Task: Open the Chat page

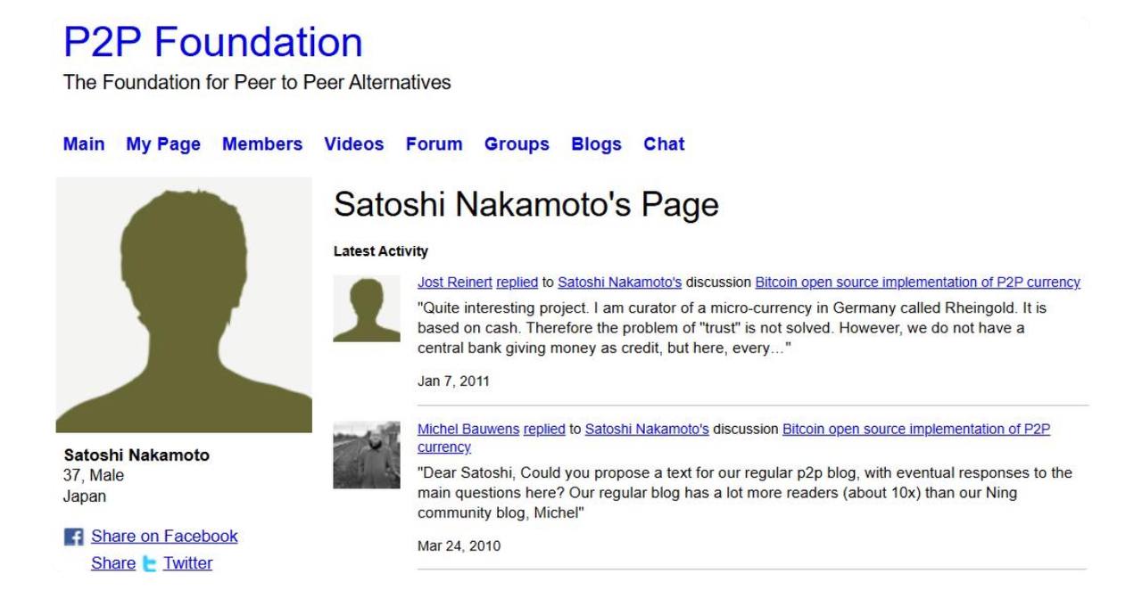Action: point(664,144)
